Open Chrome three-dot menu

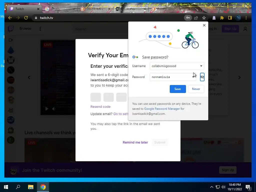tap(246, 18)
